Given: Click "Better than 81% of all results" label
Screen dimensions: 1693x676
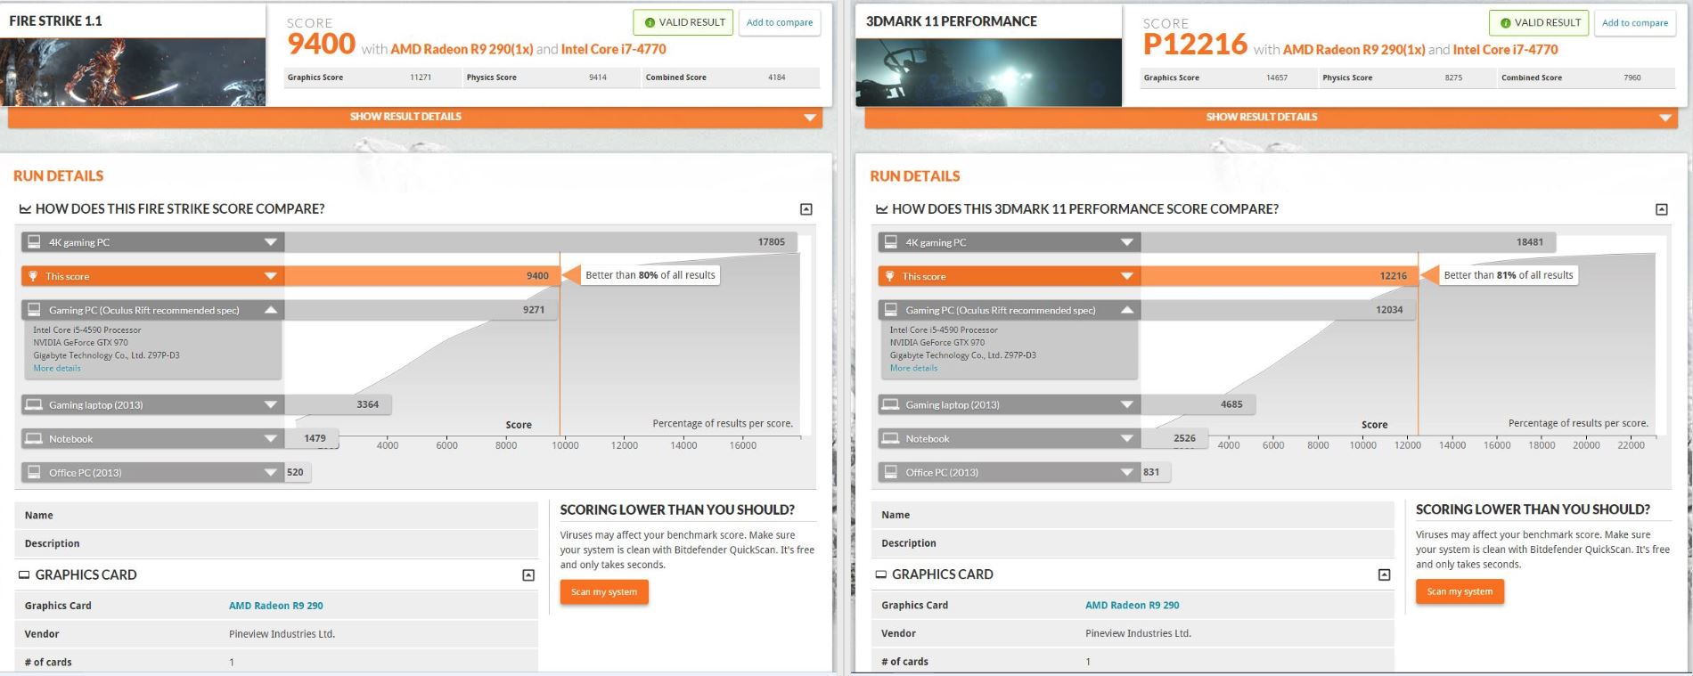Looking at the screenshot, I should pyautogui.click(x=1509, y=275).
